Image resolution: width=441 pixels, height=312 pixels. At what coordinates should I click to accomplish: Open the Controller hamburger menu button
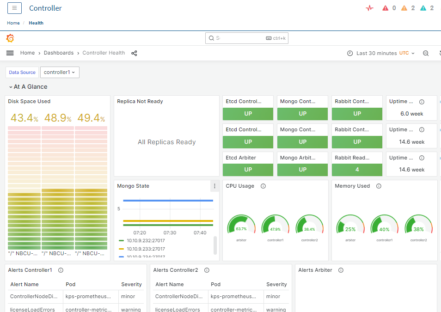coord(14,8)
